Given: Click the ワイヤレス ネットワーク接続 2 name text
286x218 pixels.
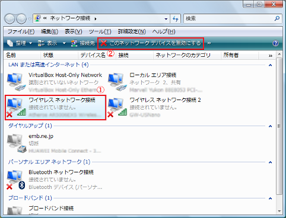Looking at the screenshot, I should pos(165,100).
